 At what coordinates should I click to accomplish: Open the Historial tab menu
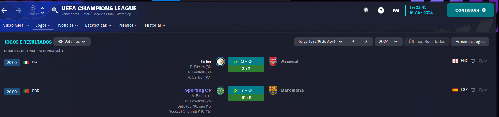tap(155, 25)
